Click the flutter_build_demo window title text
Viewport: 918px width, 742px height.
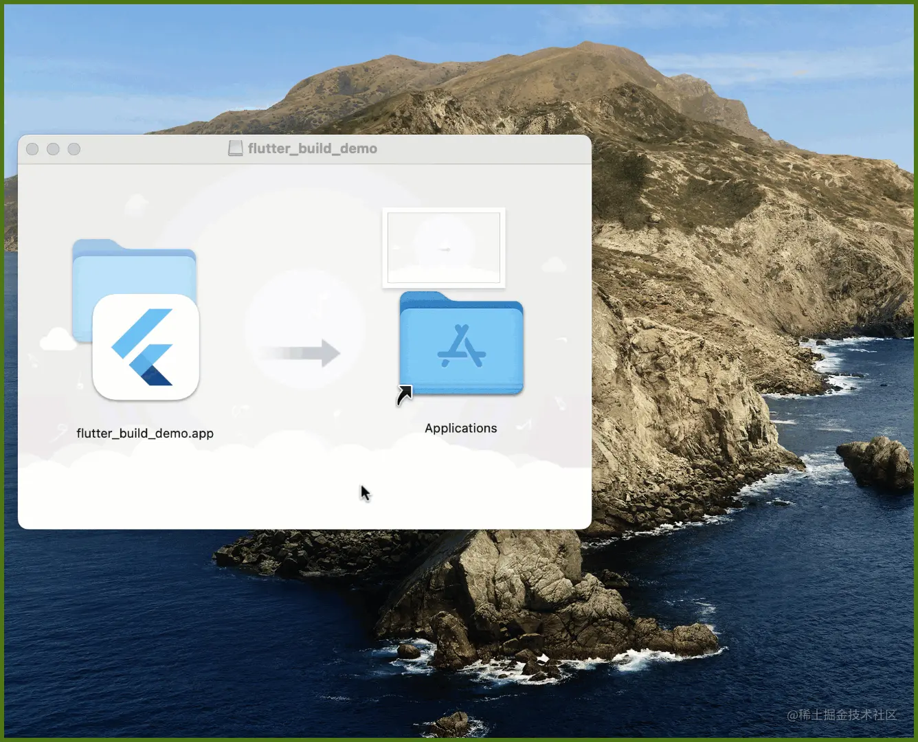pyautogui.click(x=313, y=148)
